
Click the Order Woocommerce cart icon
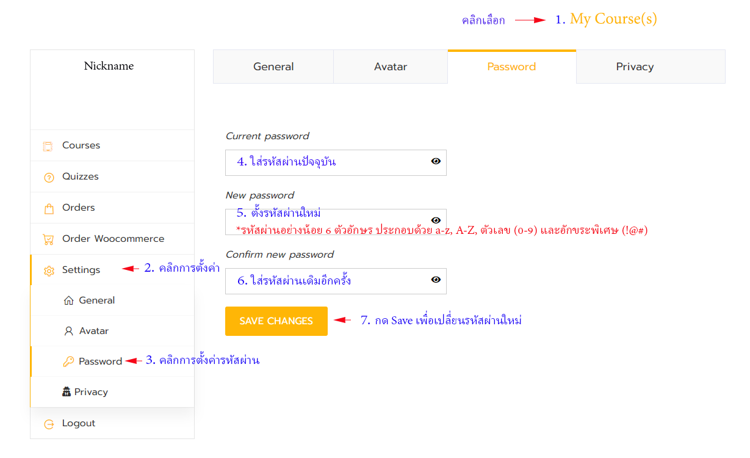48,239
